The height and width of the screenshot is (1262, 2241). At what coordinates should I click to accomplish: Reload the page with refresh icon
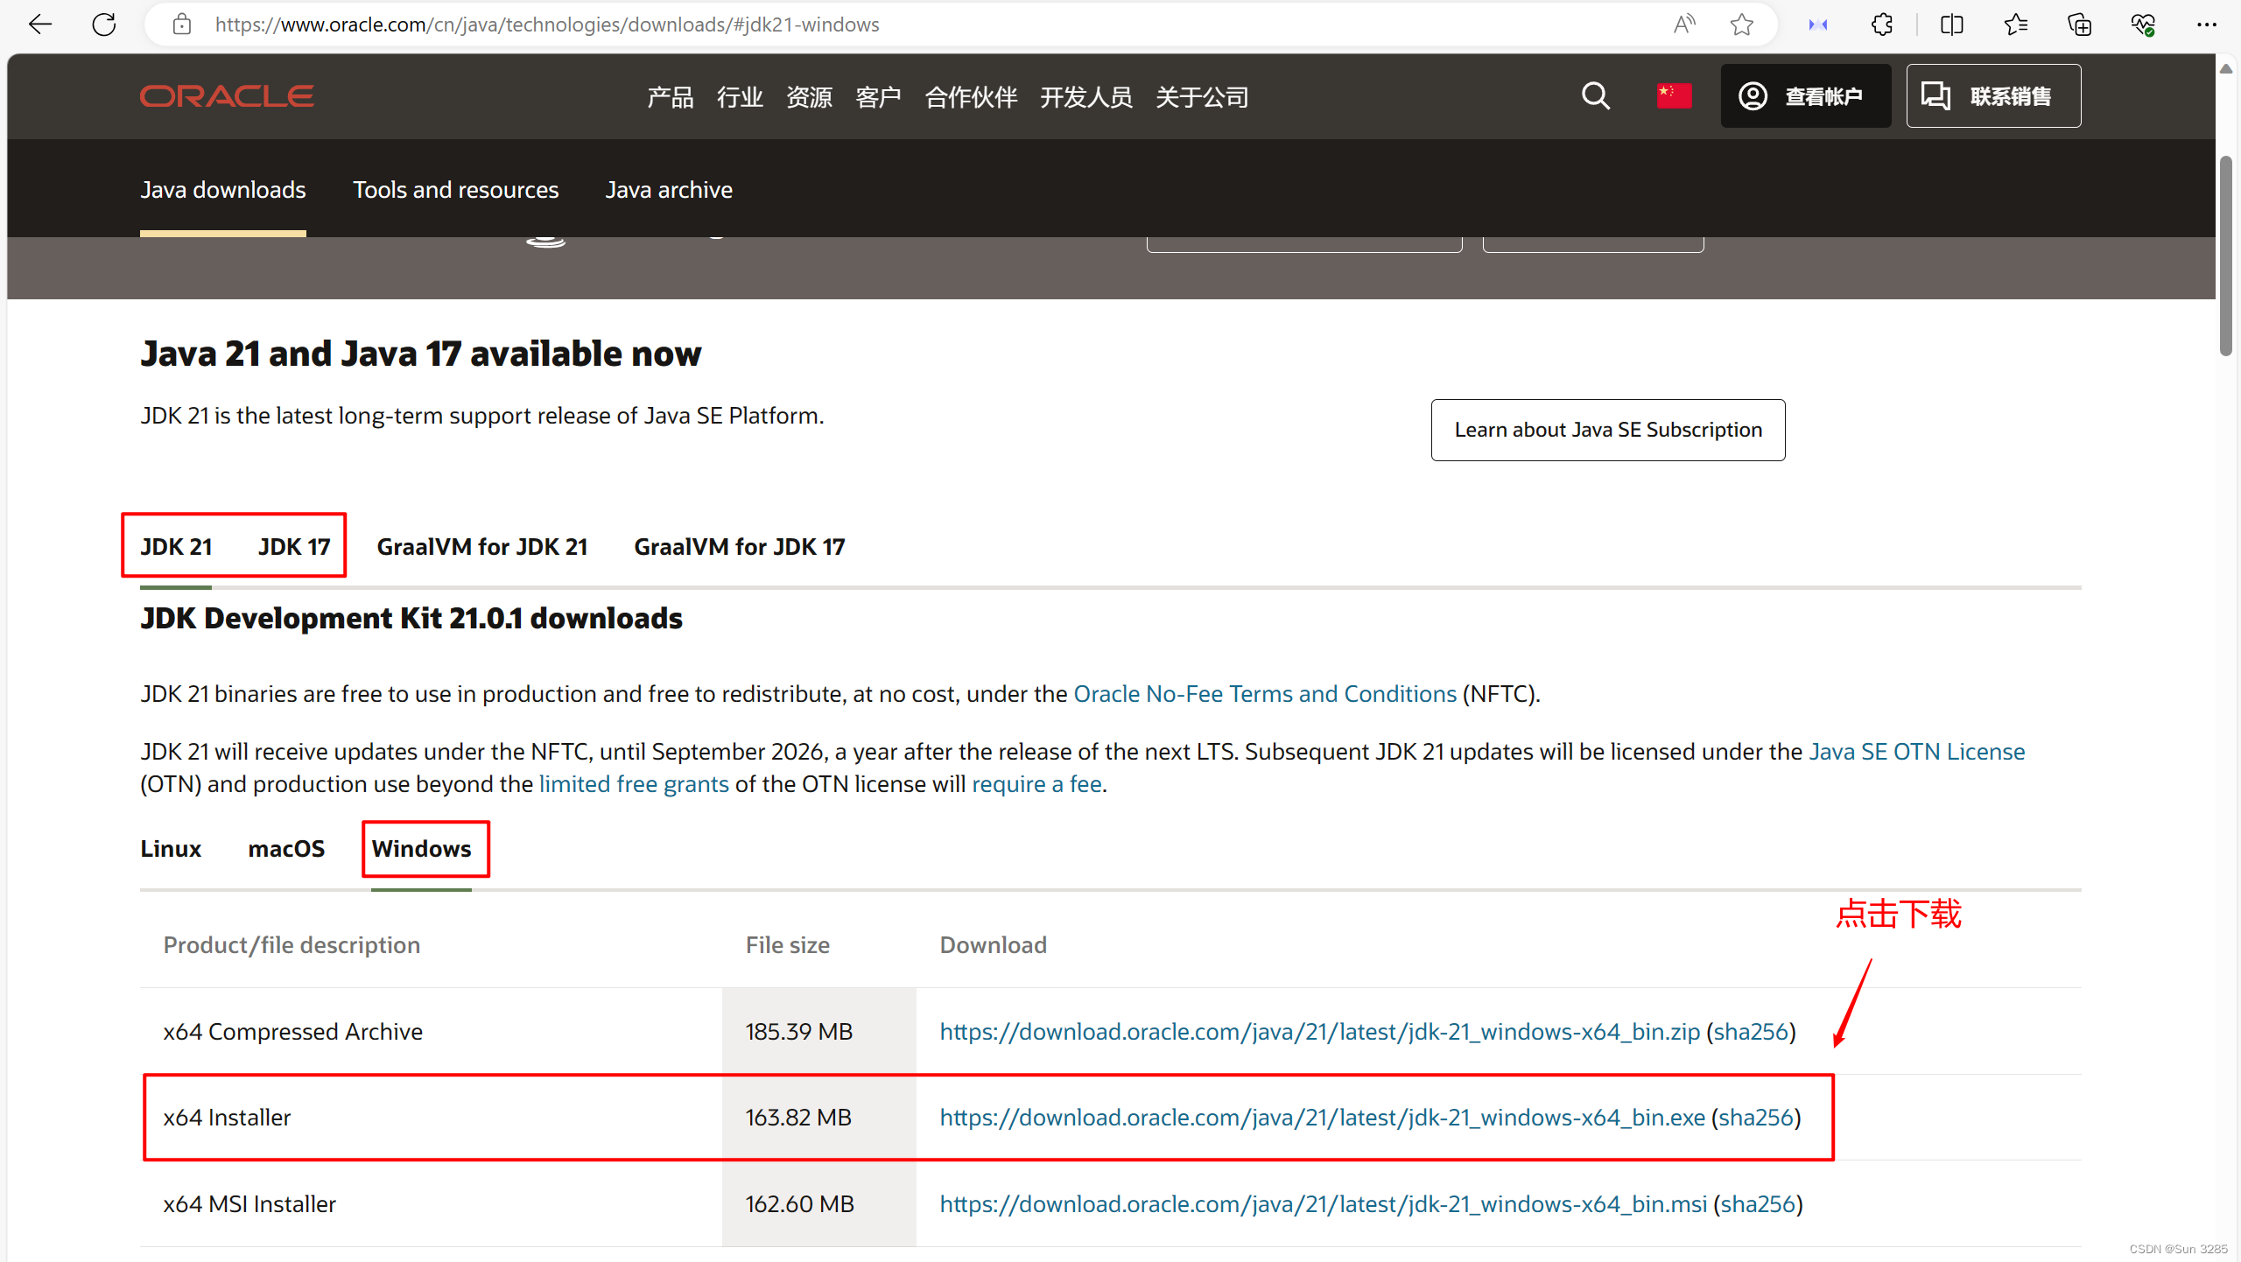104,25
